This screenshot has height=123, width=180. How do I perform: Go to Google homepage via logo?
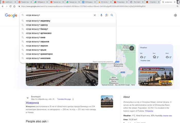11,15
